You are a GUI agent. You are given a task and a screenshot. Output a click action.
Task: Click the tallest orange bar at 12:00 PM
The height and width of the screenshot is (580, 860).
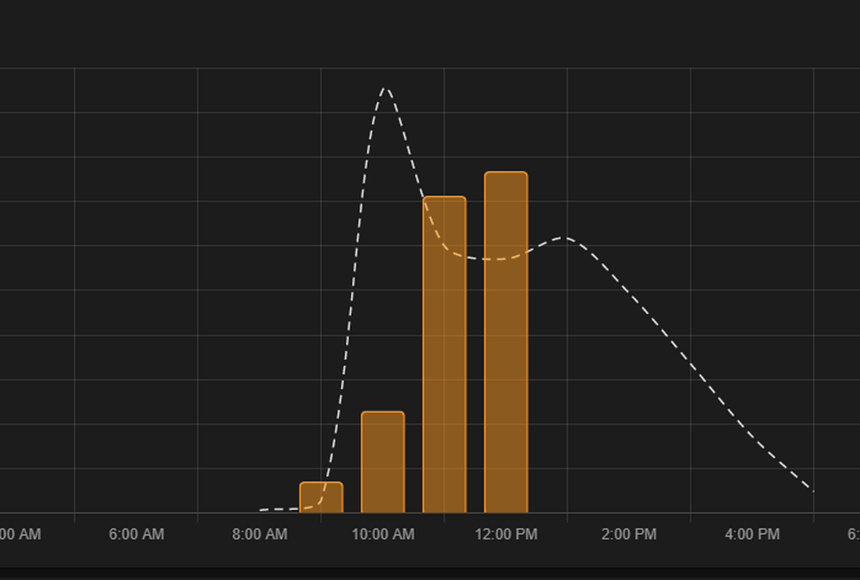point(506,342)
